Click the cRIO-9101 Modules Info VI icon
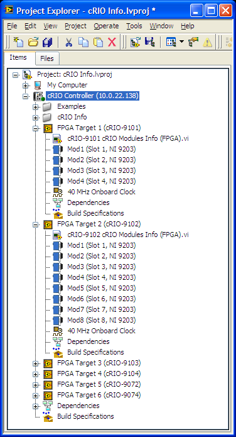The height and width of the screenshot is (437, 236). click(x=58, y=139)
